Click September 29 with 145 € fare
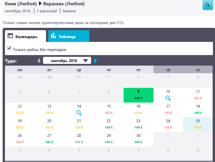215x162 pixels. [x=109, y=139]
